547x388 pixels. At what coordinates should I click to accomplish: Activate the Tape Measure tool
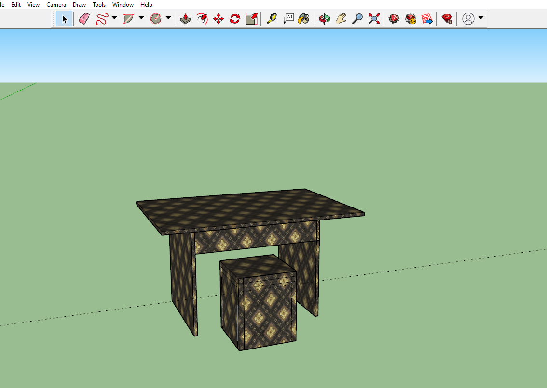tap(272, 19)
